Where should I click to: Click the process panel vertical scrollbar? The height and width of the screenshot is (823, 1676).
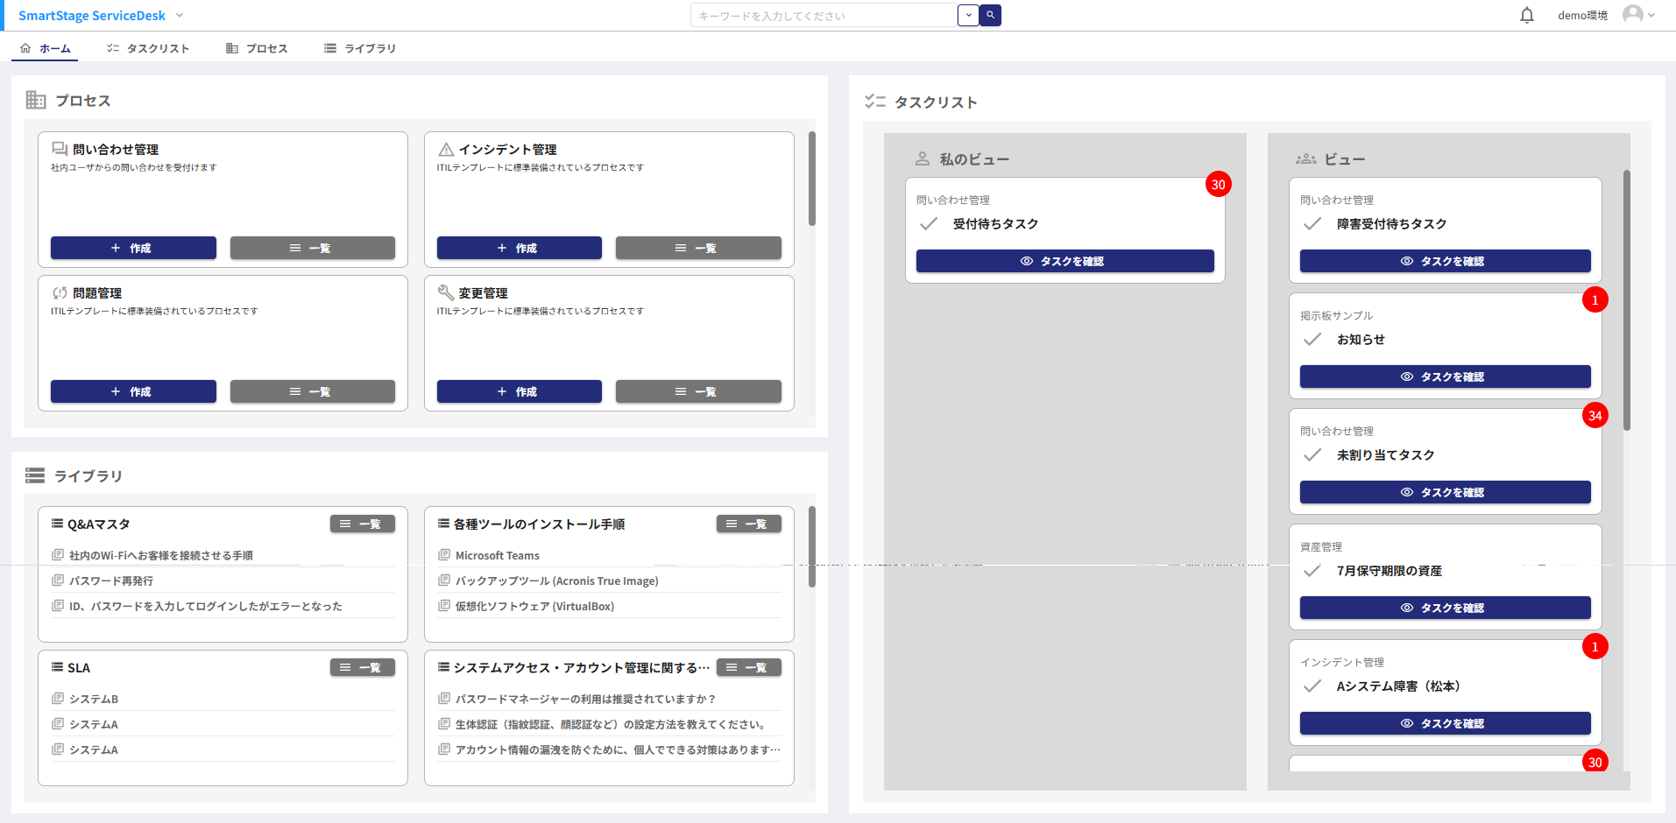(812, 179)
